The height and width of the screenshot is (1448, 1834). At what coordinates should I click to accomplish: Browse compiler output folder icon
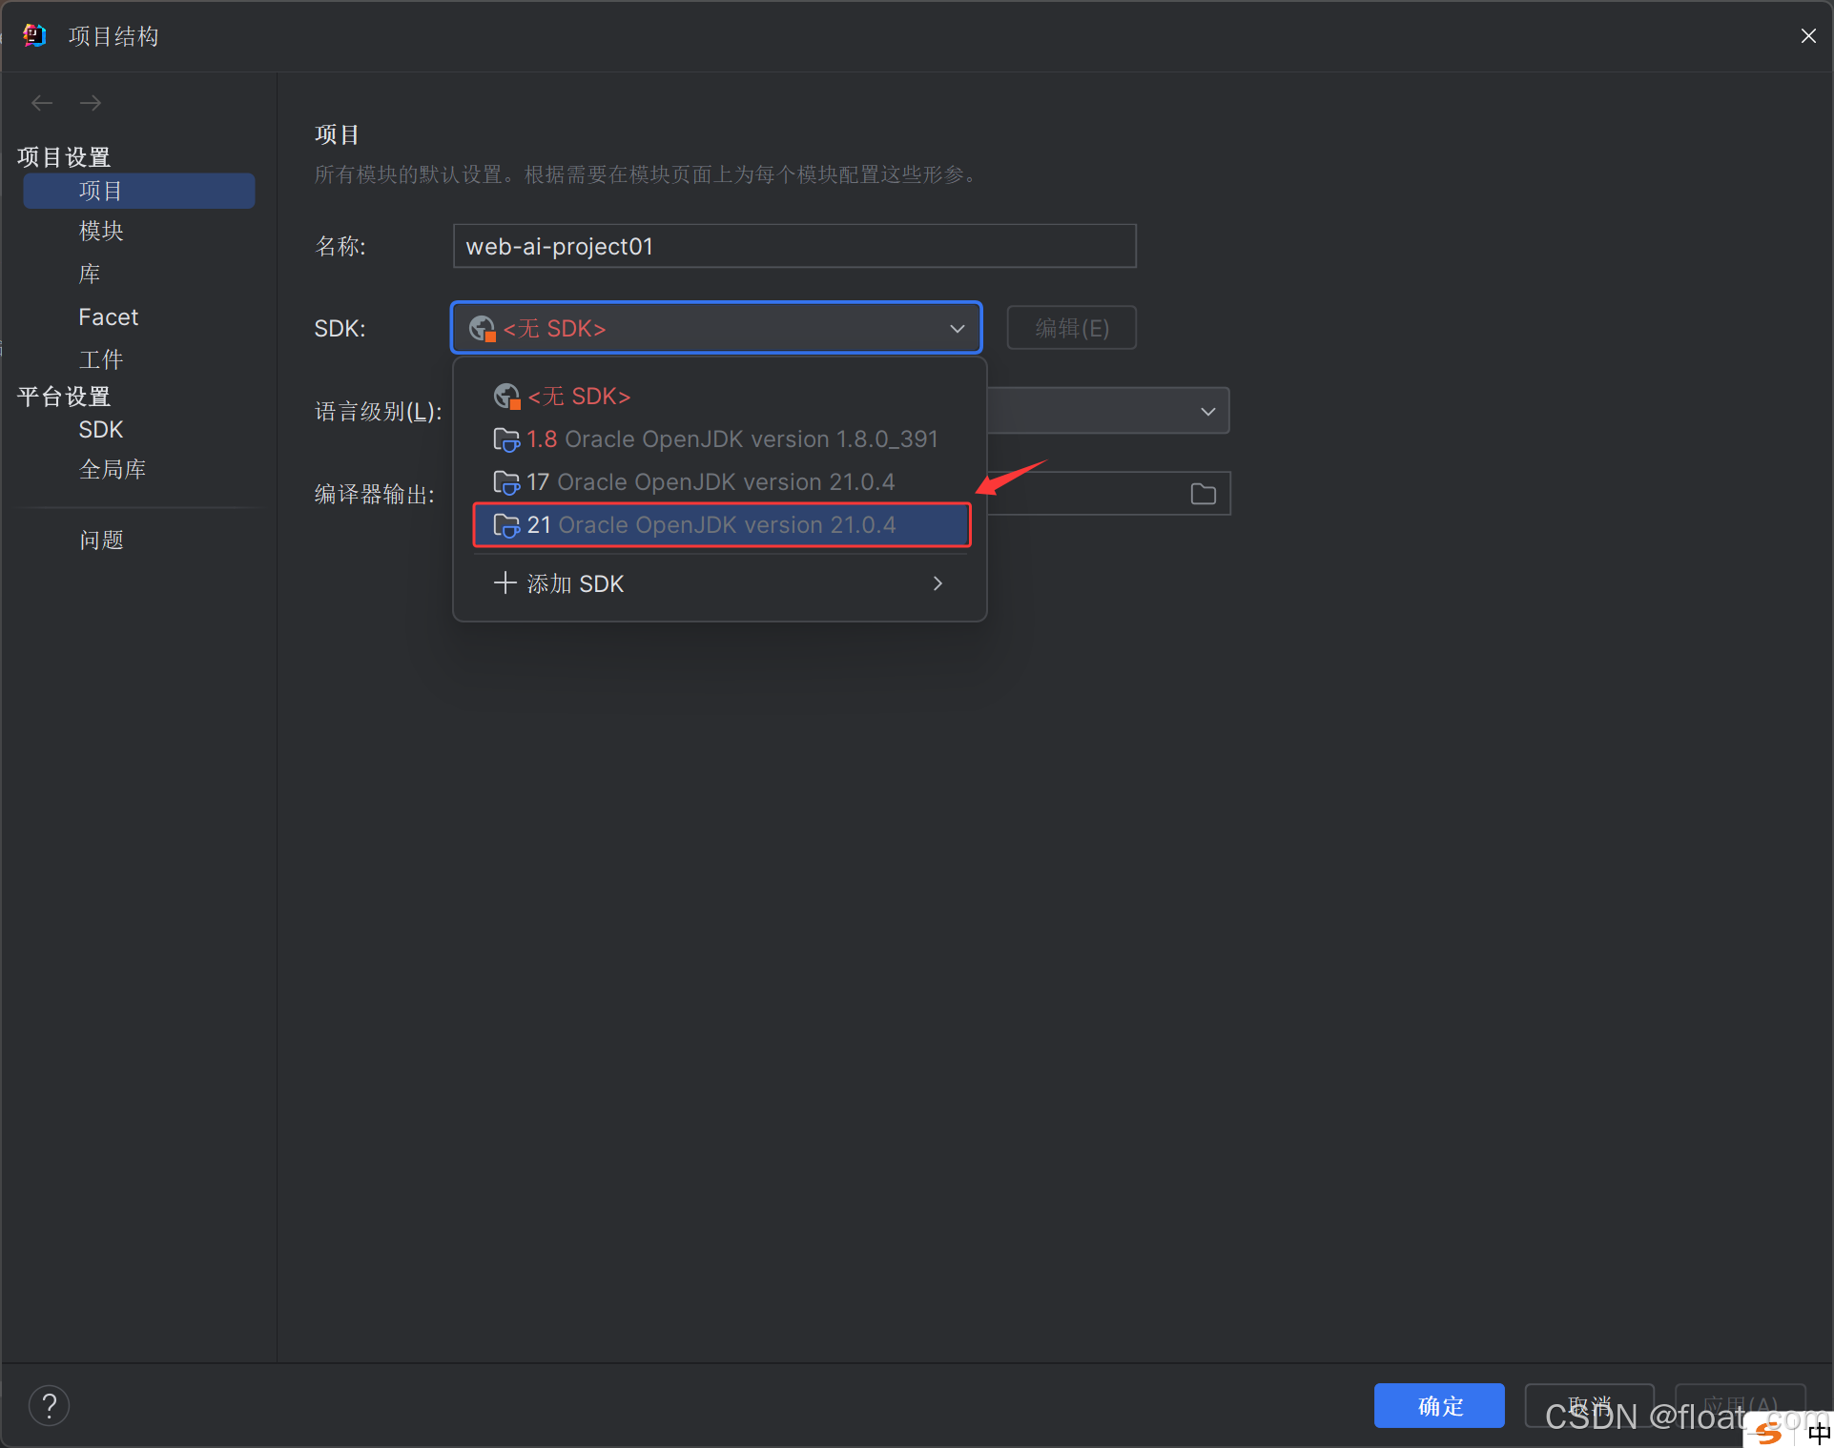tap(1203, 494)
